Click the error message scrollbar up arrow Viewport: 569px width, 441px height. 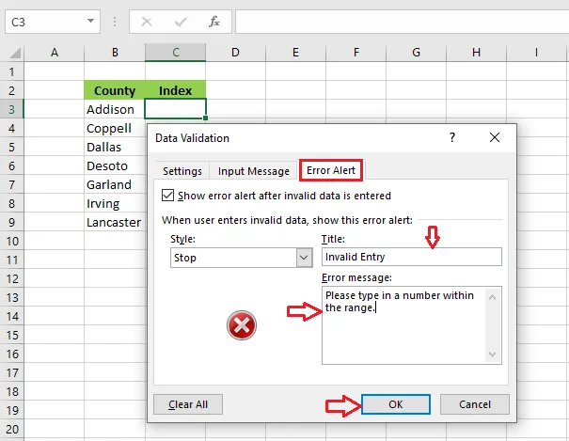click(x=493, y=297)
